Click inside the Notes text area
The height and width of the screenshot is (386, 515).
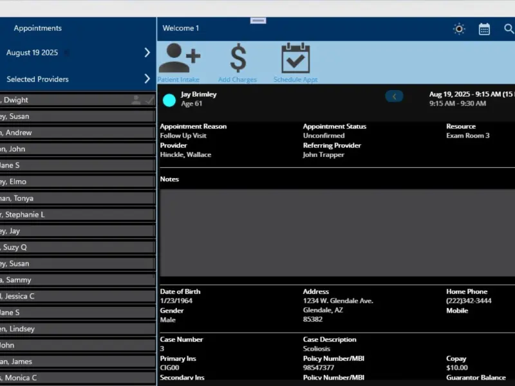tap(337, 233)
